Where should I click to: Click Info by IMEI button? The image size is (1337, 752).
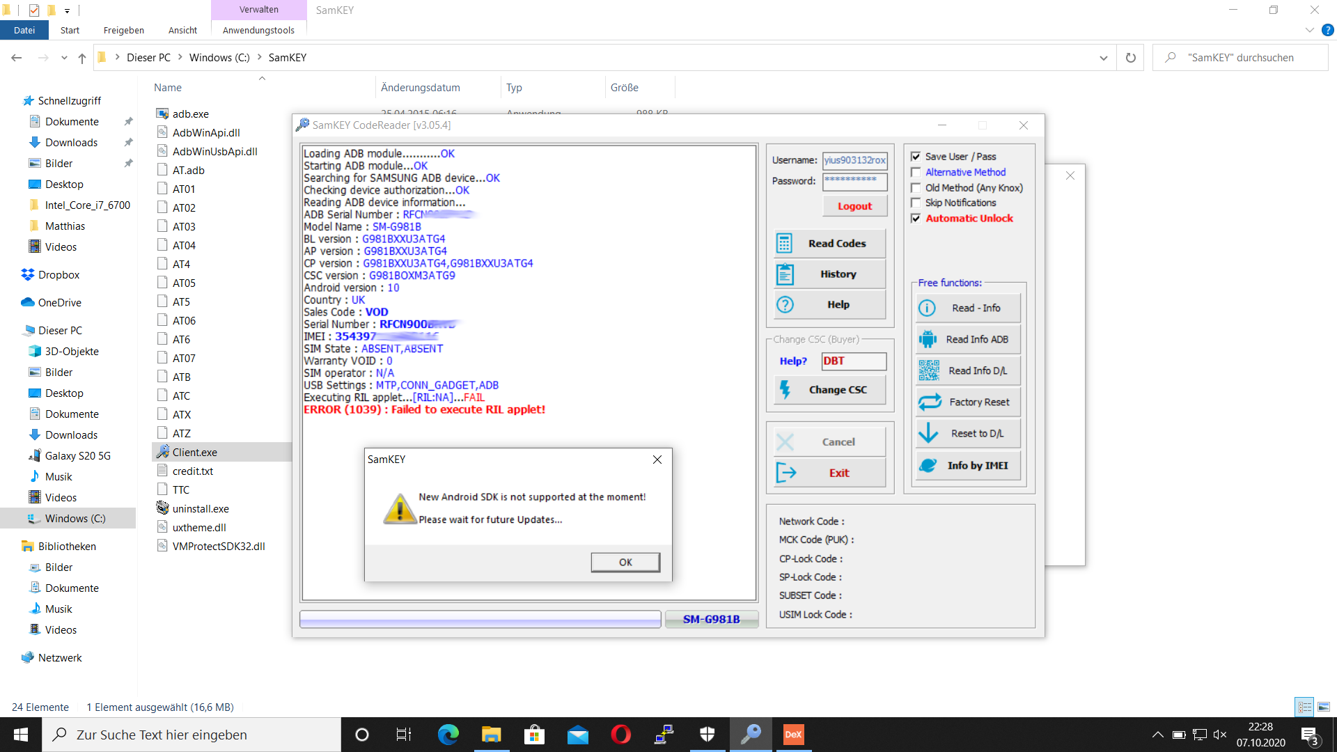[x=968, y=465]
